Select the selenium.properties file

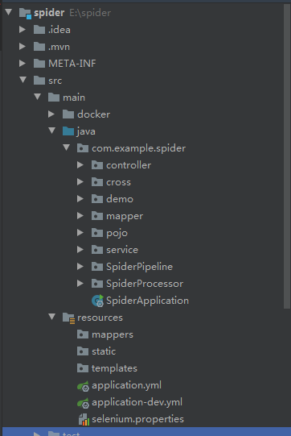click(x=138, y=419)
